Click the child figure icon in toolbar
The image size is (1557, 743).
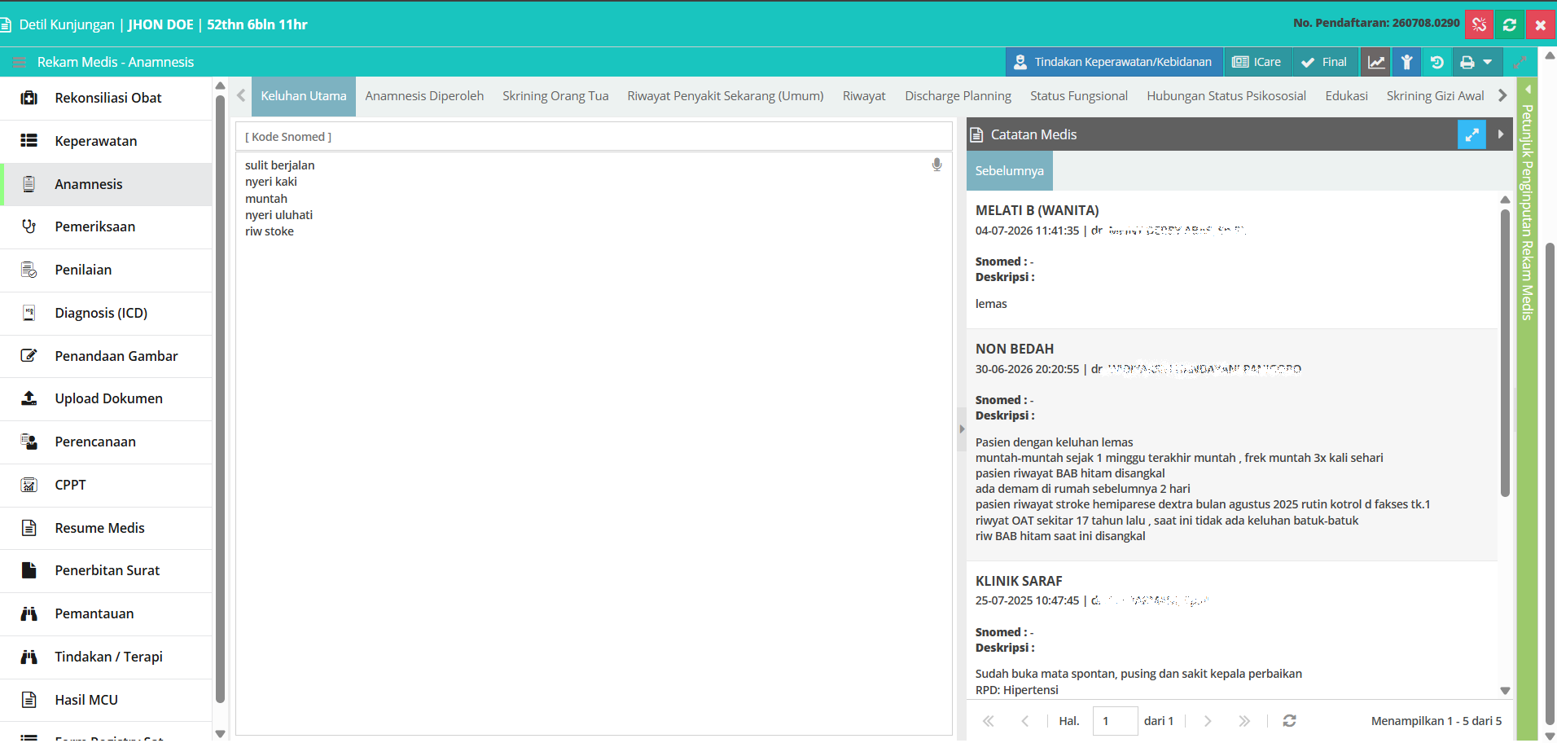pyautogui.click(x=1406, y=62)
